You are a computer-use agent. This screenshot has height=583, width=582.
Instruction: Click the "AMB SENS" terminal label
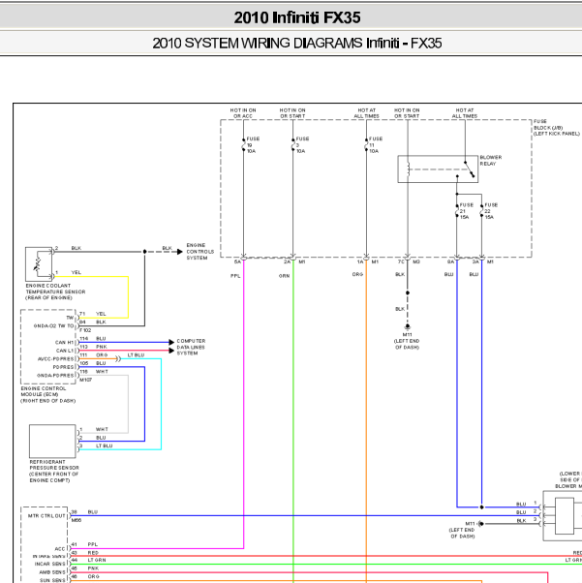tap(52, 572)
